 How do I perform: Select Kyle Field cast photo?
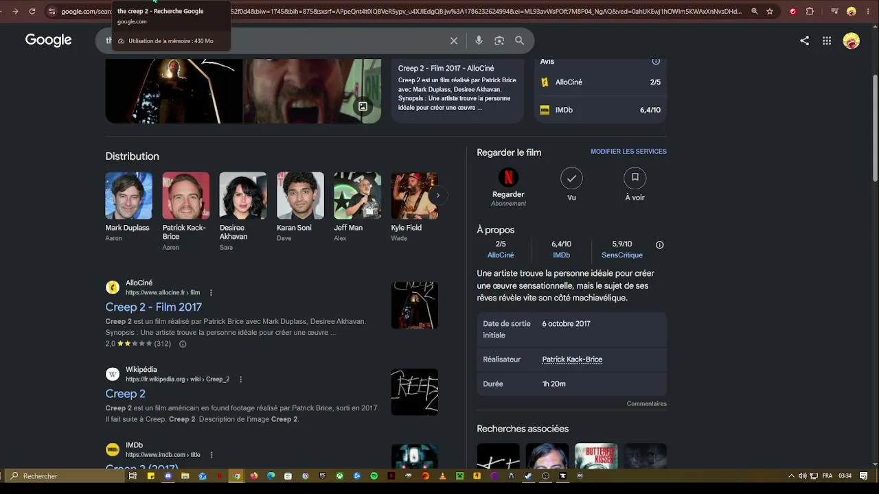pos(414,196)
